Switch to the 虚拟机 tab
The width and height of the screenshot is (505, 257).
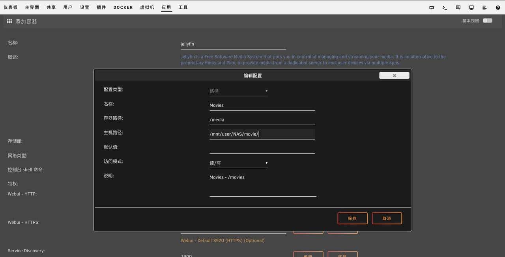[147, 7]
